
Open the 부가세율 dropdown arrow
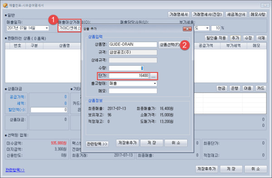(x=207, y=28)
